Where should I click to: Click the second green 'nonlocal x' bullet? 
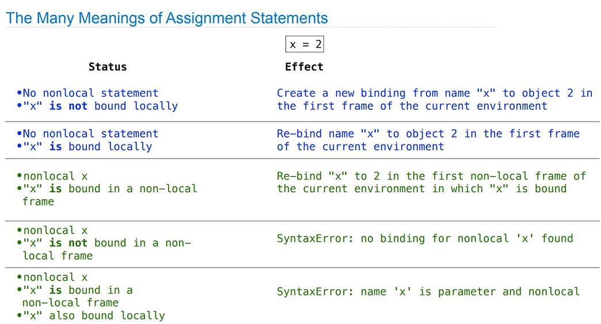tap(52, 231)
